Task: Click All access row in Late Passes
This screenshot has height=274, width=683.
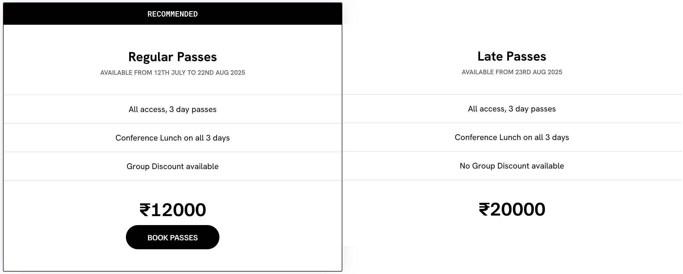Action: pyautogui.click(x=512, y=109)
